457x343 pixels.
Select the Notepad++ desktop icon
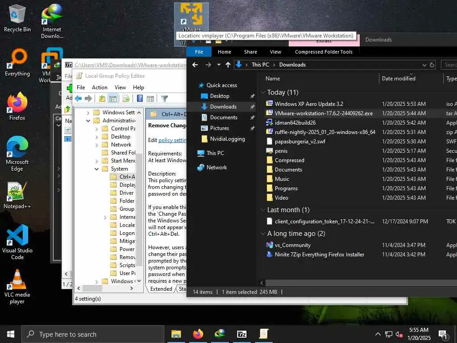pyautogui.click(x=17, y=196)
